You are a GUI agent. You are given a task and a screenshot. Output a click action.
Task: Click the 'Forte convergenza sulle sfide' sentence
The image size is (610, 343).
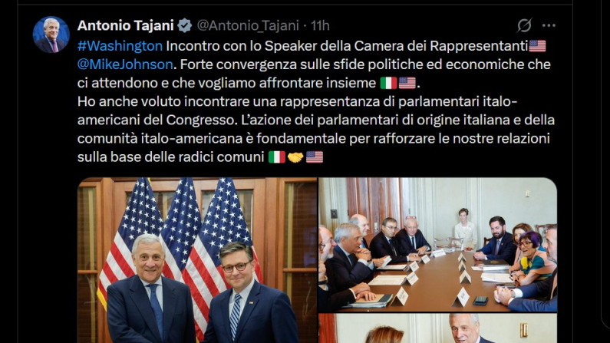click(x=314, y=74)
